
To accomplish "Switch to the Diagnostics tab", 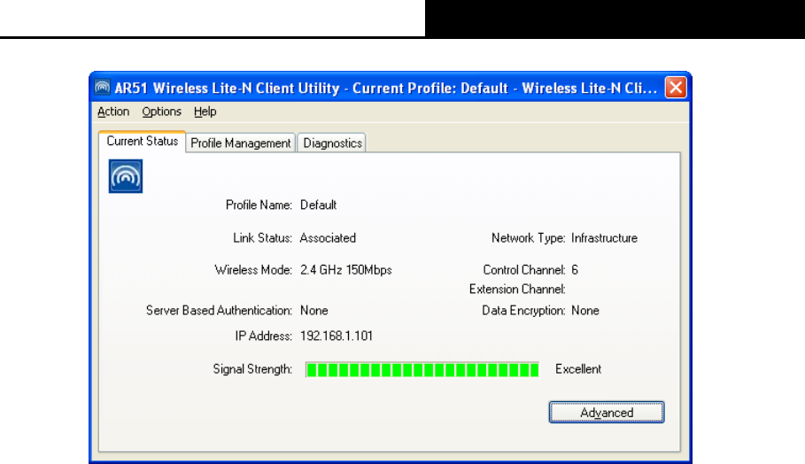I will [332, 143].
